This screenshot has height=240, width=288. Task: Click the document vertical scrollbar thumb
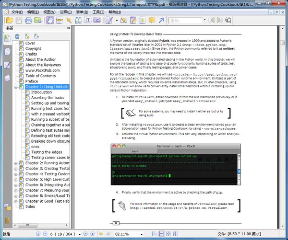[x=282, y=43]
